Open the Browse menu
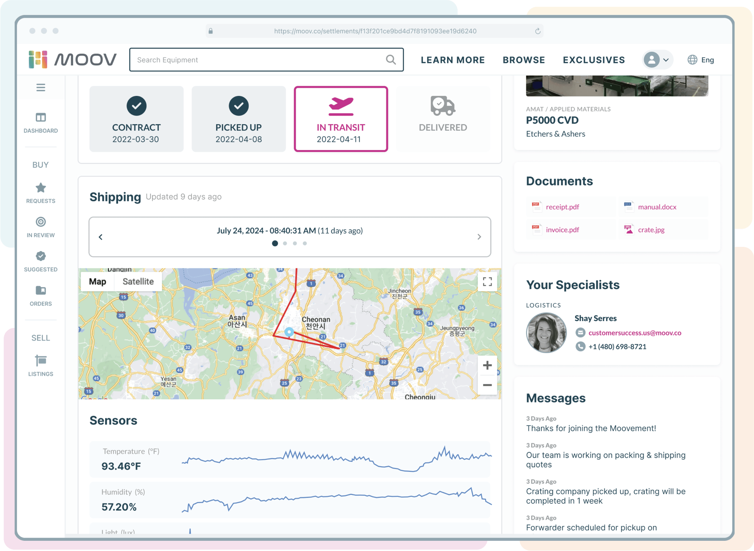Viewport: 754px width, 551px height. pos(524,60)
